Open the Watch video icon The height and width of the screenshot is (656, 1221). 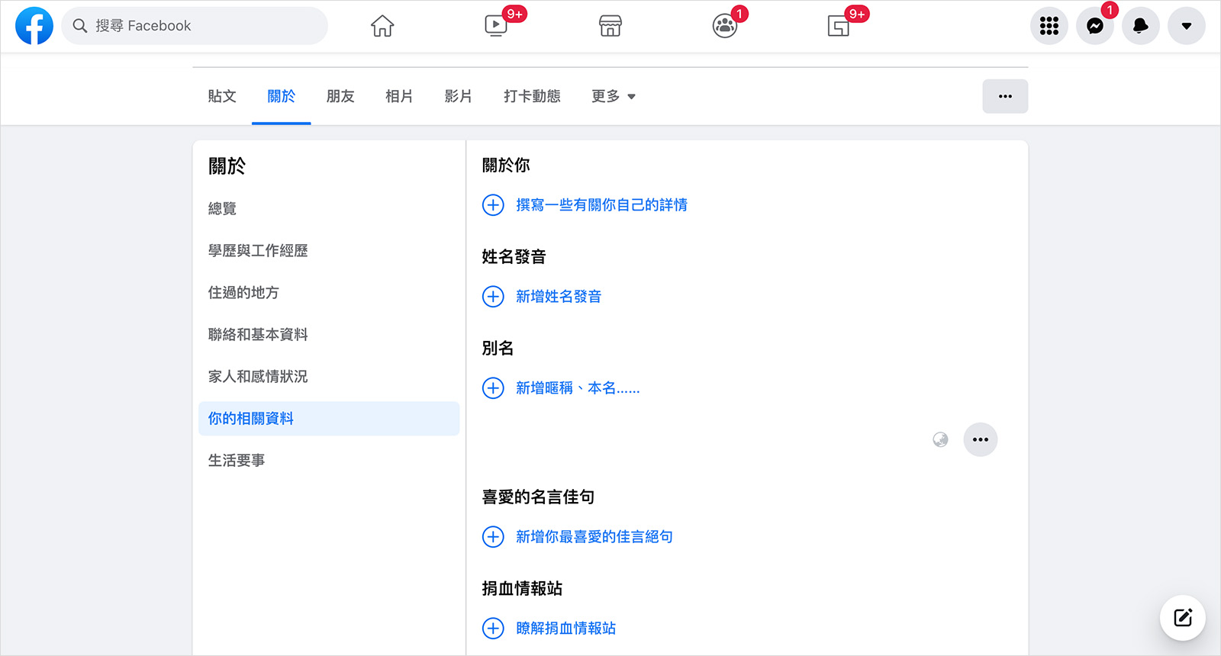(496, 26)
